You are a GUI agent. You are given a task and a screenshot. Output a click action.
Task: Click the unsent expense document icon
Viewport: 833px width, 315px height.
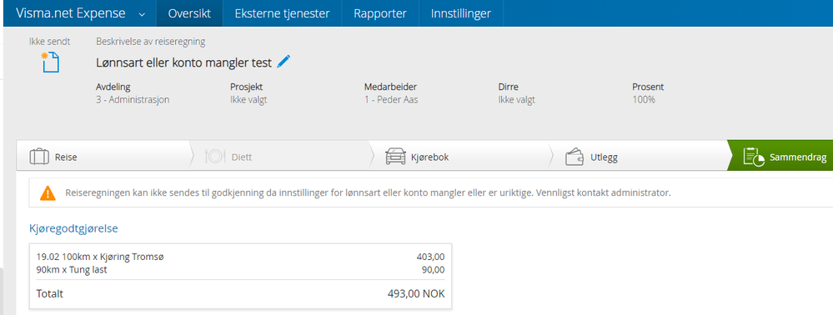click(x=51, y=62)
